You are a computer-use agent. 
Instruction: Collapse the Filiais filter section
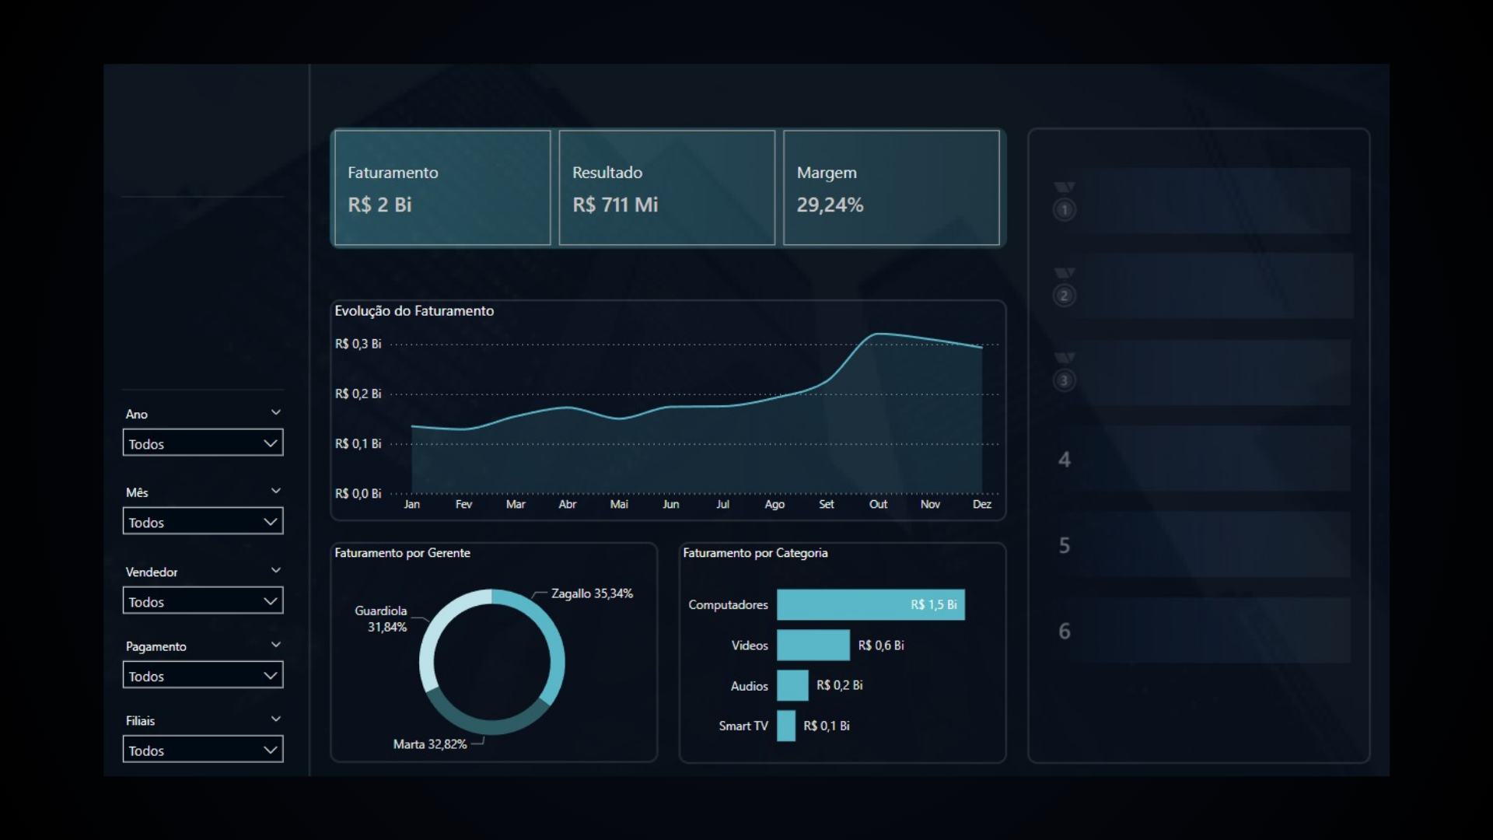[x=276, y=719]
